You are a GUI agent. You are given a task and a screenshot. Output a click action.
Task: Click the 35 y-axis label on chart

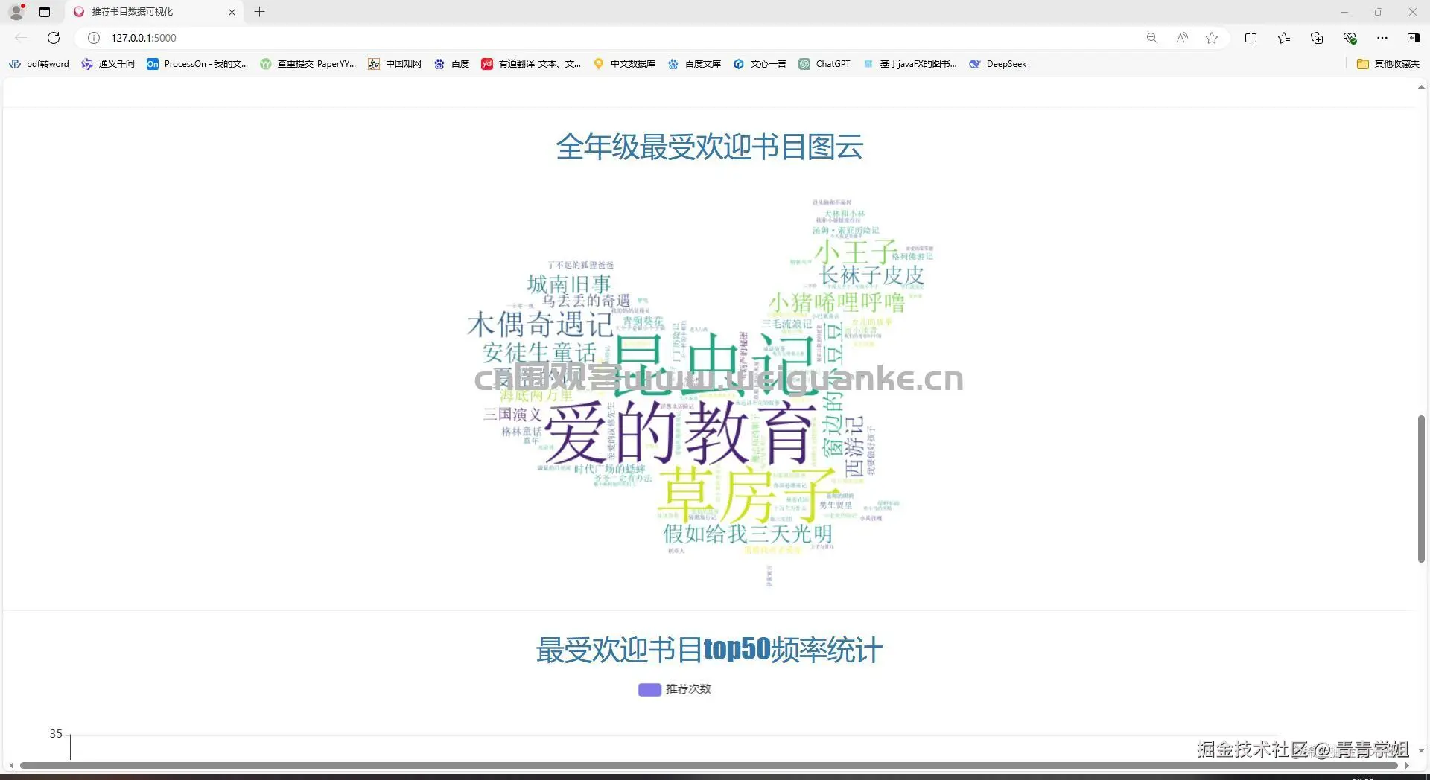(56, 734)
